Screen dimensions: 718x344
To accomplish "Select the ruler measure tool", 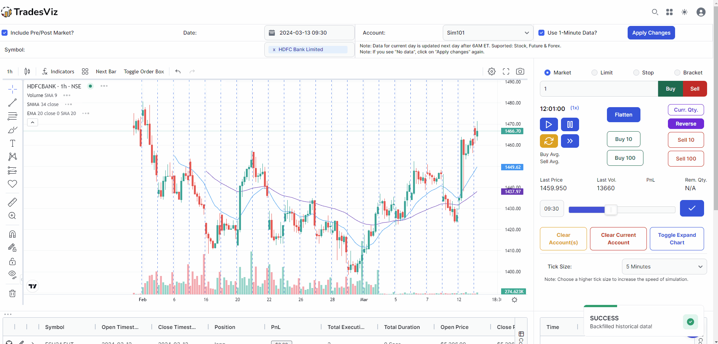I will (x=12, y=202).
